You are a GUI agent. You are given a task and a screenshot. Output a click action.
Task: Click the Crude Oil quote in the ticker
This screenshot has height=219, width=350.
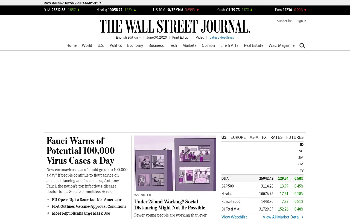(235, 10)
